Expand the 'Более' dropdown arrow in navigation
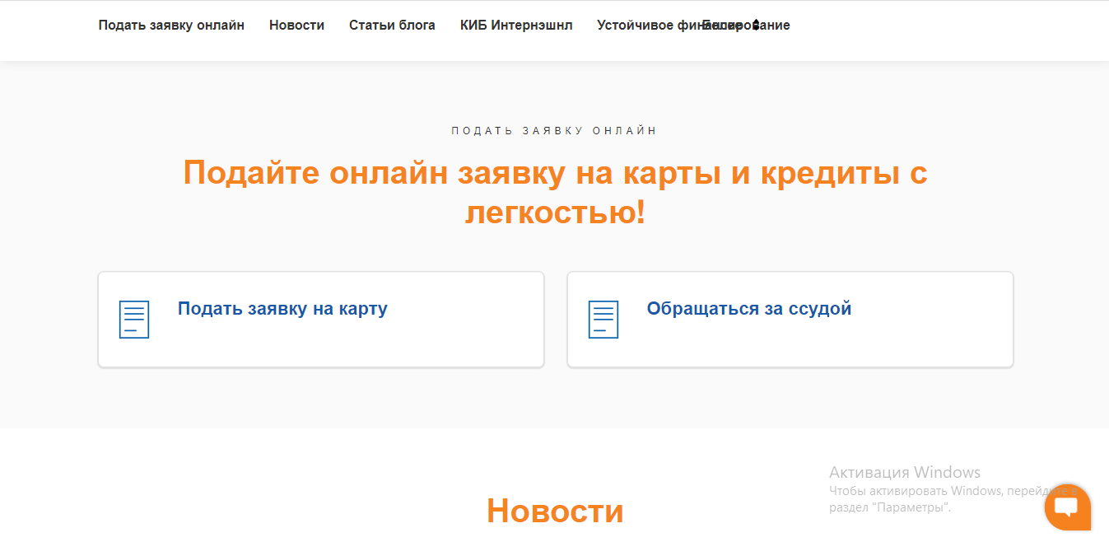The image size is (1109, 542). pyautogui.click(x=756, y=26)
